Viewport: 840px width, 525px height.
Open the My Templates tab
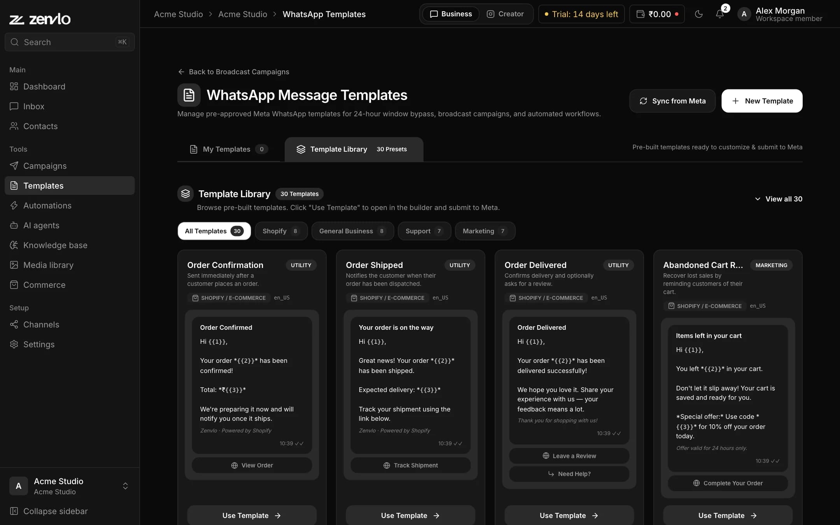point(229,149)
